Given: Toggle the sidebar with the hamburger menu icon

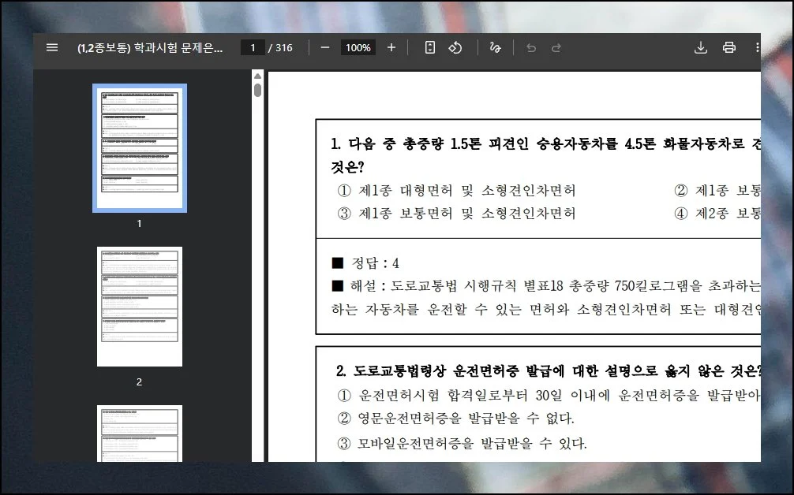Looking at the screenshot, I should (52, 47).
